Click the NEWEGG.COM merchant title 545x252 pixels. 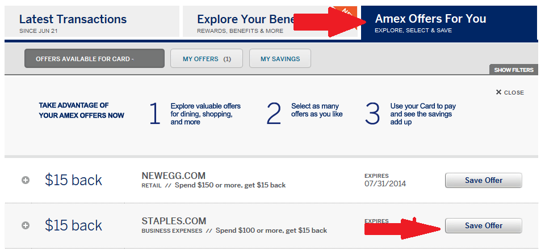[173, 176]
